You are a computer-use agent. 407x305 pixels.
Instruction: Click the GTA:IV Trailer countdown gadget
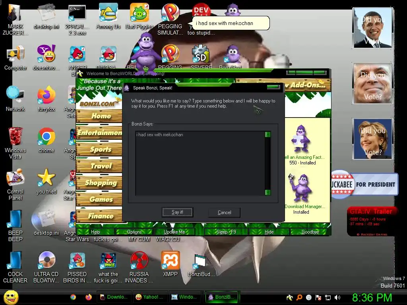pyautogui.click(x=372, y=221)
